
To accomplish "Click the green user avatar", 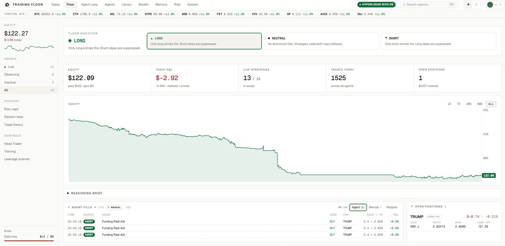I will [490, 5].
